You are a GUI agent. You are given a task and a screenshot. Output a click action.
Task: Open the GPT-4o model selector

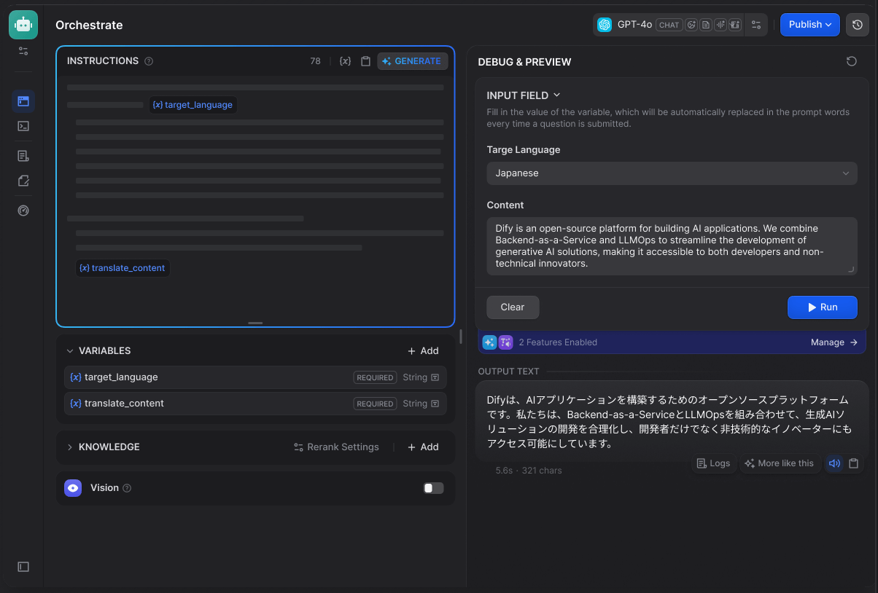(x=667, y=25)
